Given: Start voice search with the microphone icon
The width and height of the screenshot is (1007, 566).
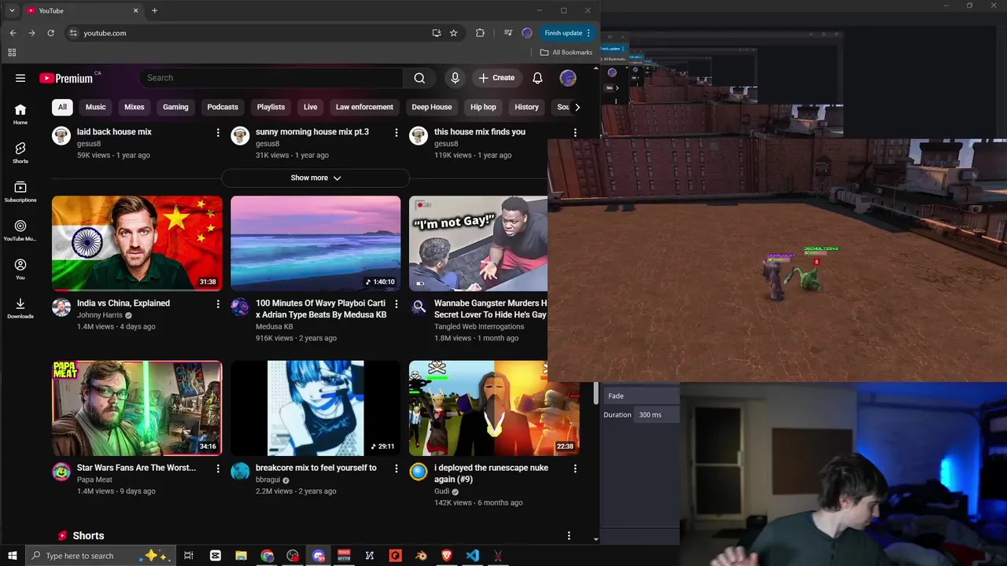Looking at the screenshot, I should tap(455, 78).
